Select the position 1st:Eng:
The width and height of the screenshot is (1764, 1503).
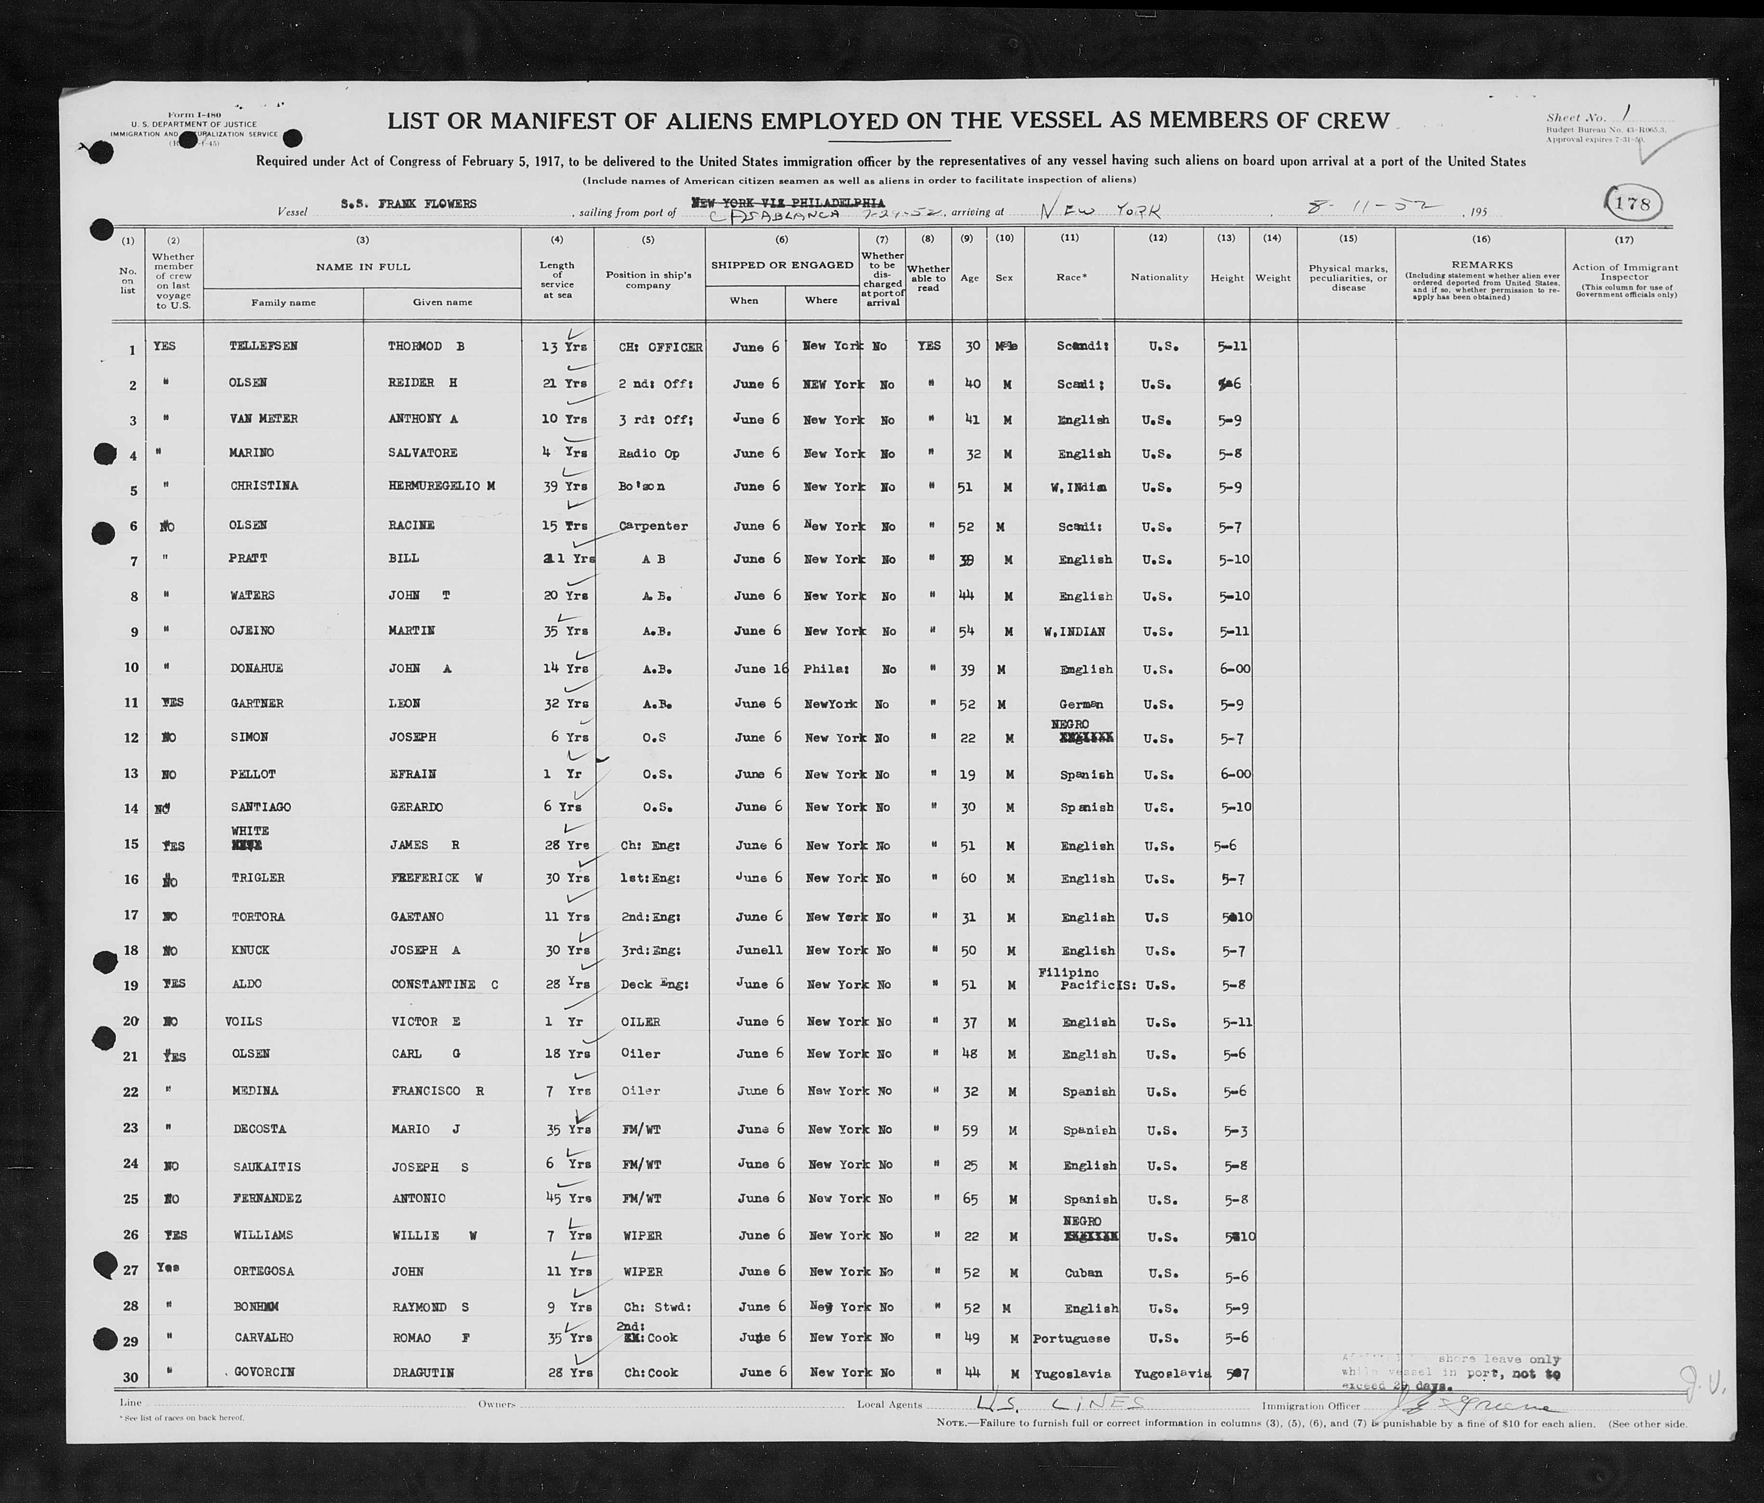point(651,878)
